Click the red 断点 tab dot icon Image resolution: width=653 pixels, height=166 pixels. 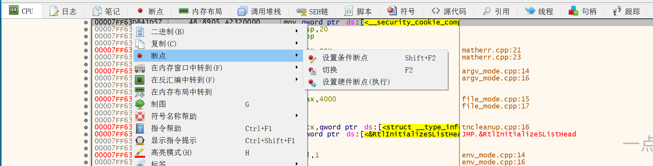tap(140, 11)
